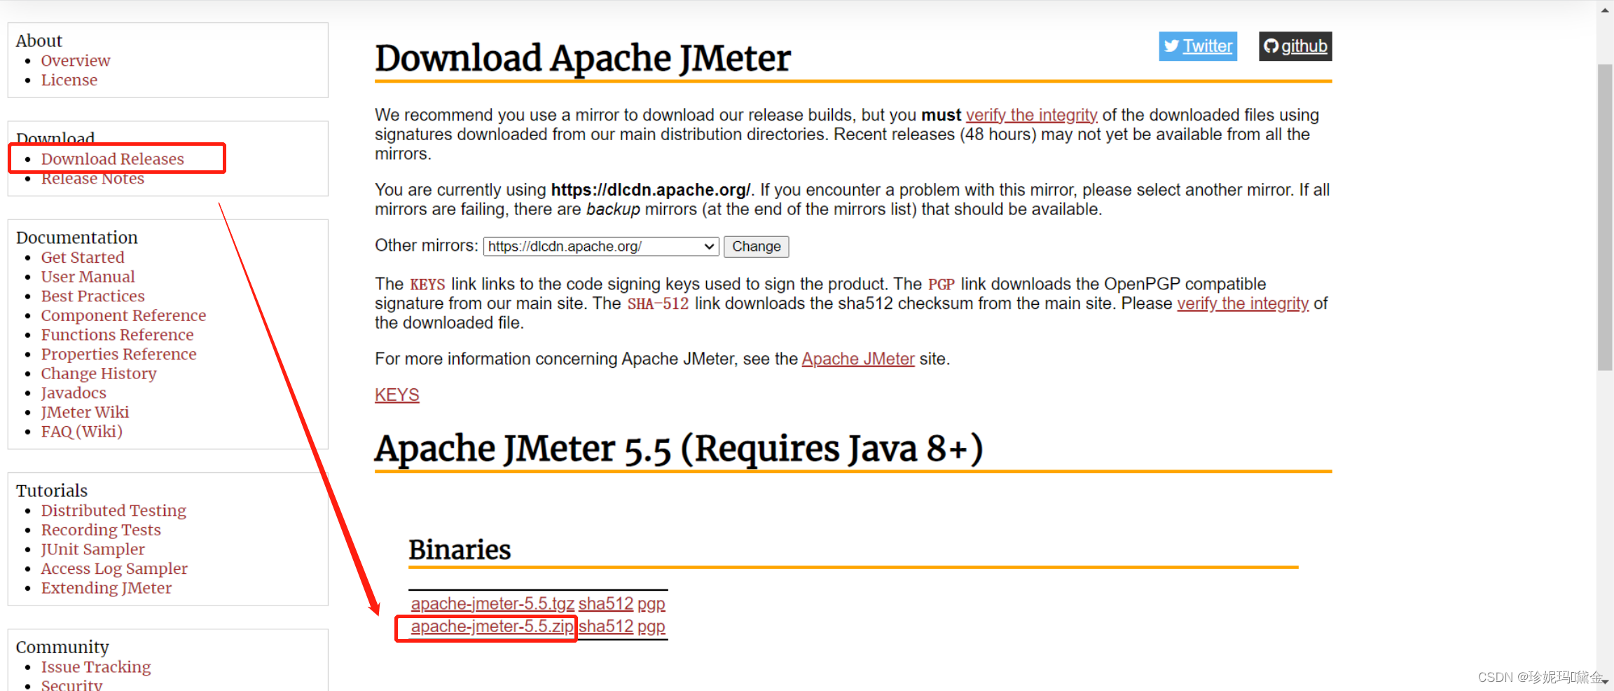Viewport: 1614px width, 691px height.
Task: Open Properties Reference
Action: point(118,354)
